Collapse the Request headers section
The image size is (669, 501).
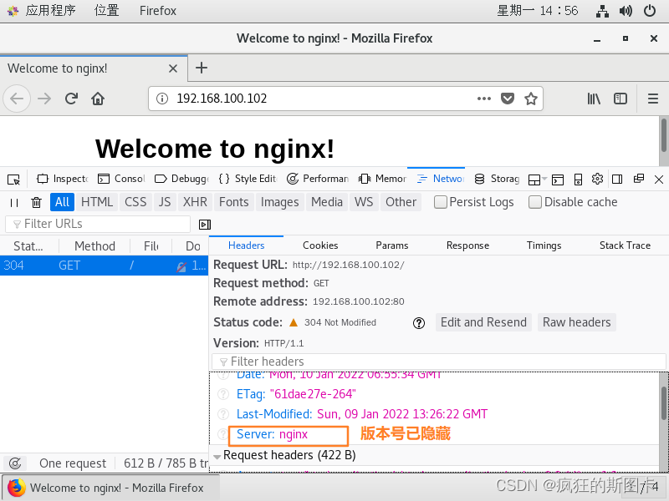pos(217,457)
